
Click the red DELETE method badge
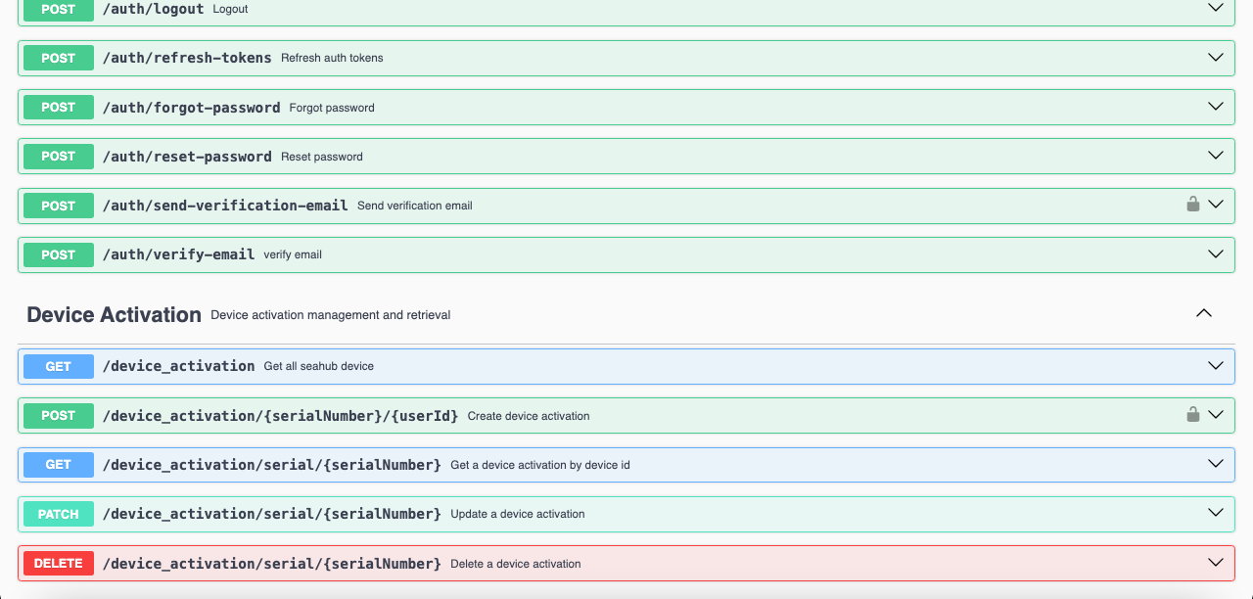(x=59, y=564)
